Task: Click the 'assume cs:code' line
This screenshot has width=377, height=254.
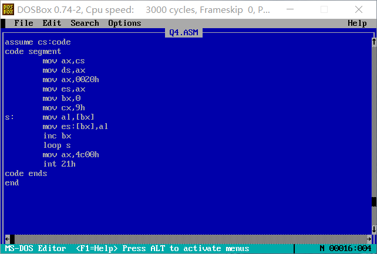Action: coord(38,42)
